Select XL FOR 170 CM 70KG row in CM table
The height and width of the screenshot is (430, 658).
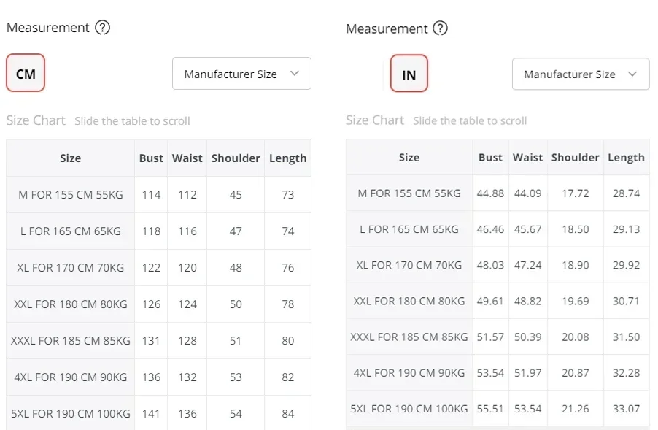pyautogui.click(x=70, y=267)
